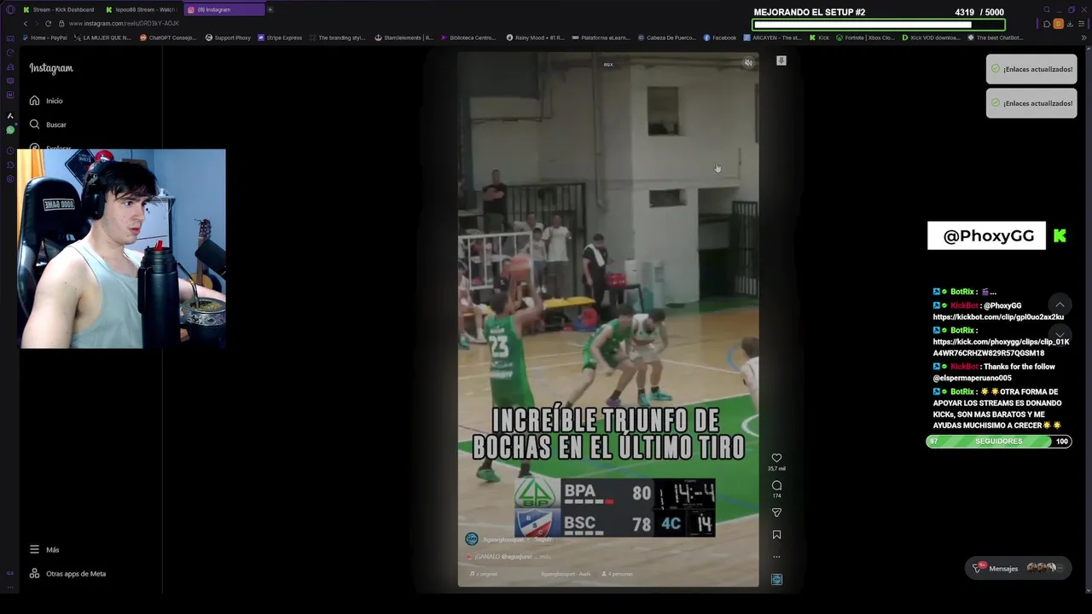Reload the page with refresh icon

[x=48, y=23]
